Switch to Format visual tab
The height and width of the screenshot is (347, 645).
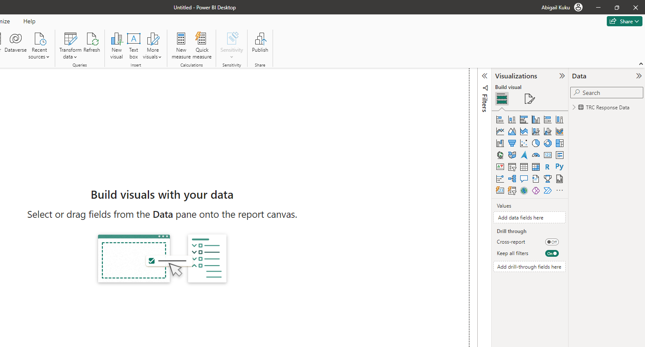530,99
